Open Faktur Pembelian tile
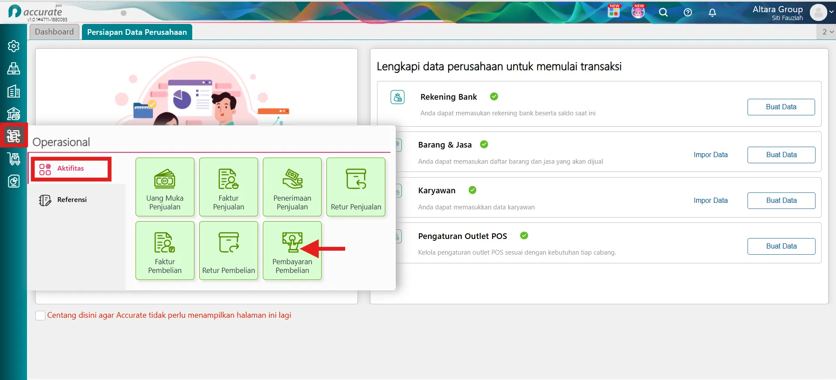 [165, 250]
